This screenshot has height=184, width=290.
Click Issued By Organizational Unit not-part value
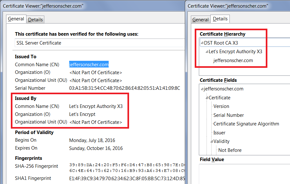point(96,122)
